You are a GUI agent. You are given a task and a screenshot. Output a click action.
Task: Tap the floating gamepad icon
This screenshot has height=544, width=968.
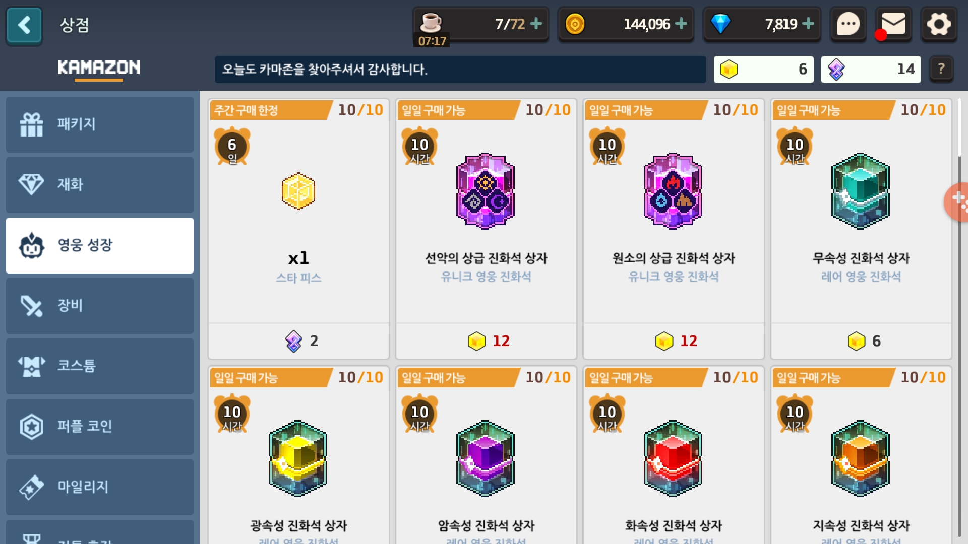957,201
